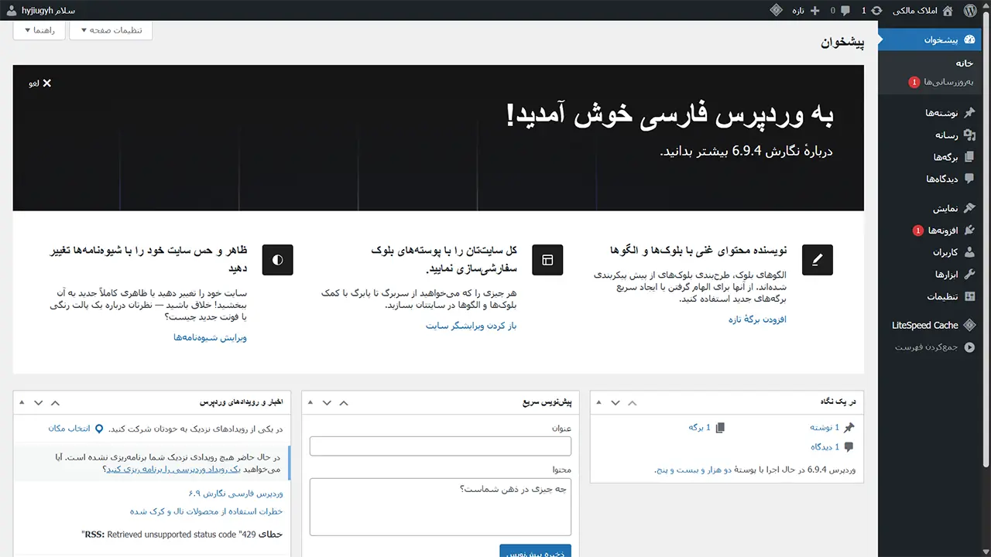
Task: Open the 1 برگه pages count link
Action: tap(699, 427)
